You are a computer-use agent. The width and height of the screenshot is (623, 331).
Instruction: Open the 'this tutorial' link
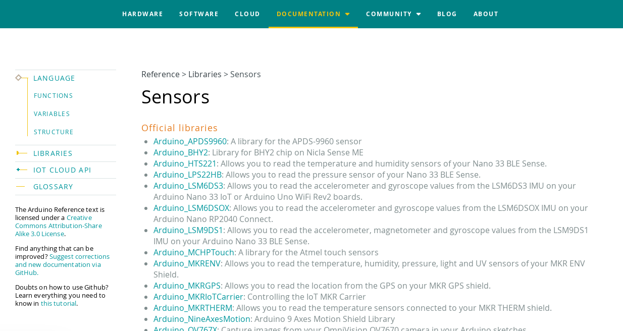pyautogui.click(x=59, y=303)
